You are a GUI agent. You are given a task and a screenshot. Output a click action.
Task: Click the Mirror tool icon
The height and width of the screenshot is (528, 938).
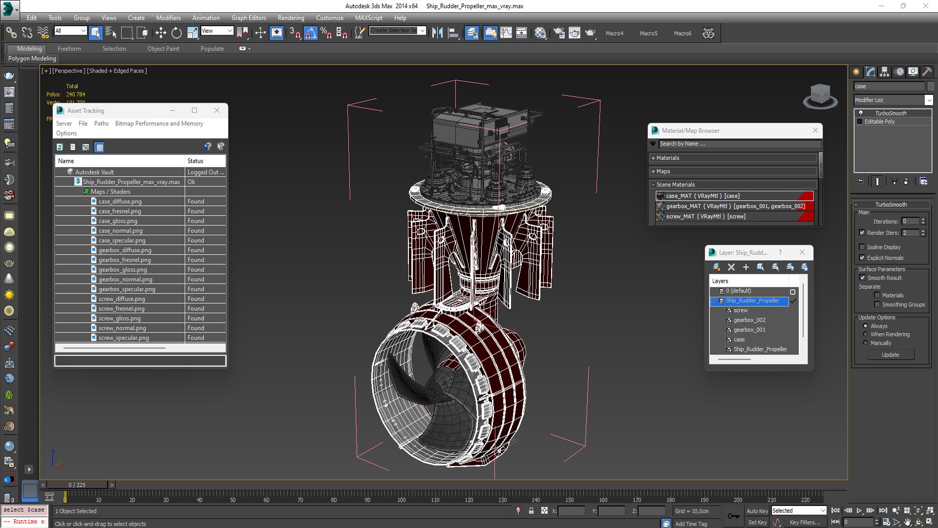(437, 33)
